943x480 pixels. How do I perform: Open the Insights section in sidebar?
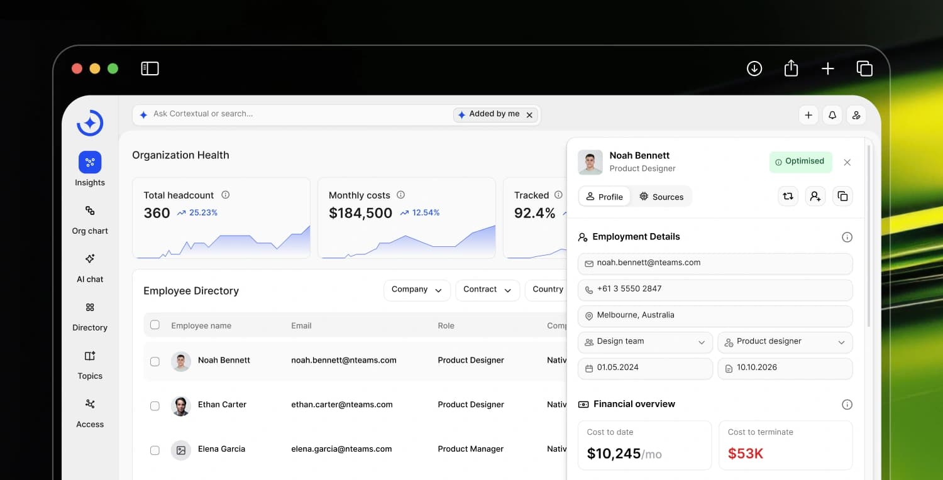pos(90,169)
